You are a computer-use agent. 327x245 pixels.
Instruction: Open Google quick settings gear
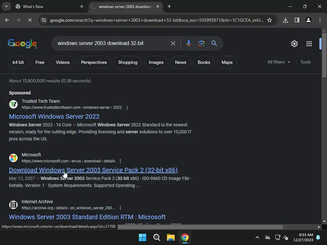pos(294,44)
